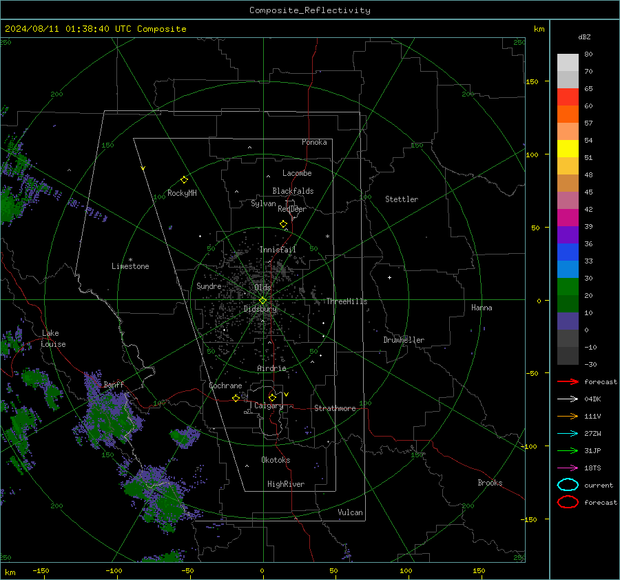Click the yellow diamond marker below RedDeer
This screenshot has height=580, width=620.
[x=284, y=224]
